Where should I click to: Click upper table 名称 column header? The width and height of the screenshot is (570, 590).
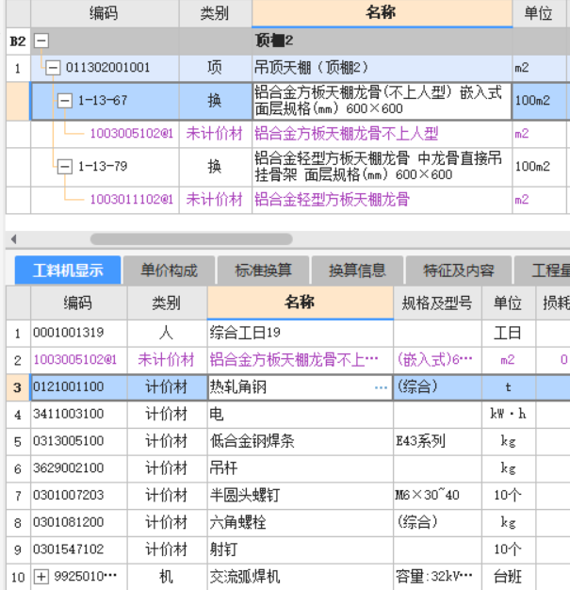pyautogui.click(x=382, y=13)
